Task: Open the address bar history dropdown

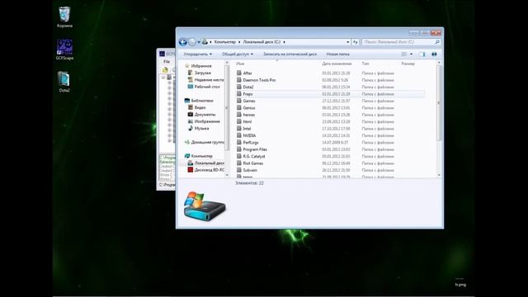Action: click(348, 42)
